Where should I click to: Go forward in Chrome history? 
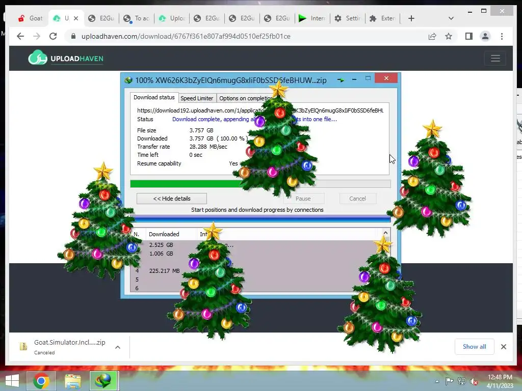click(37, 36)
